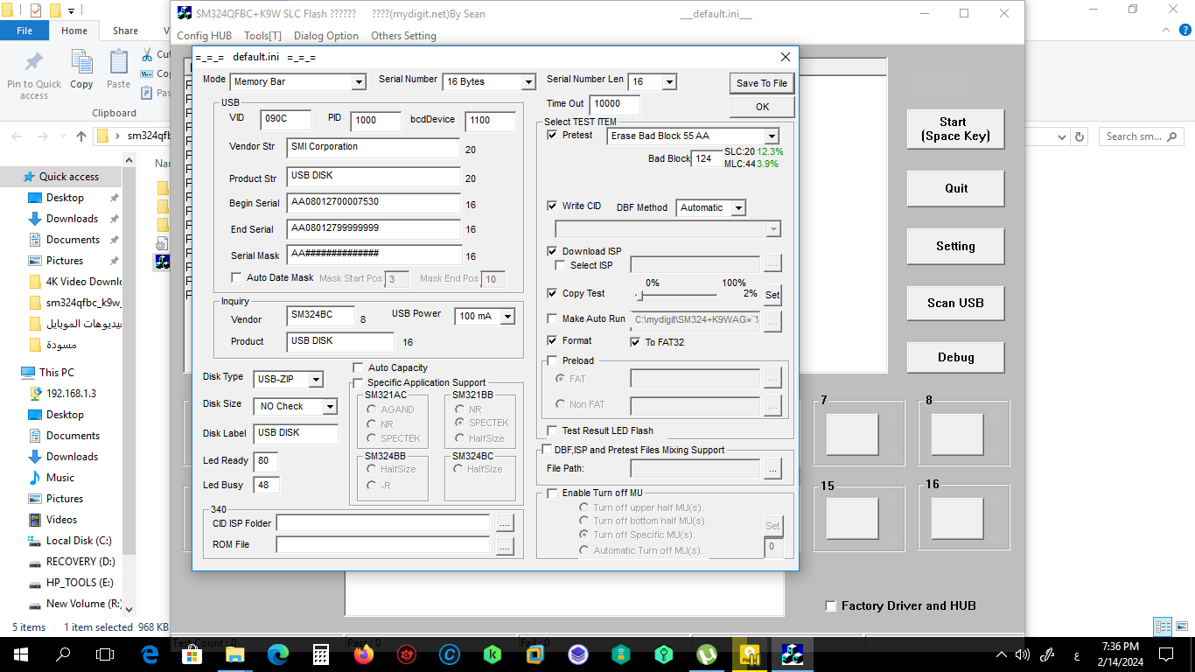This screenshot has height=672, width=1195.
Task: Open the Dialog Option menu
Action: pos(326,36)
